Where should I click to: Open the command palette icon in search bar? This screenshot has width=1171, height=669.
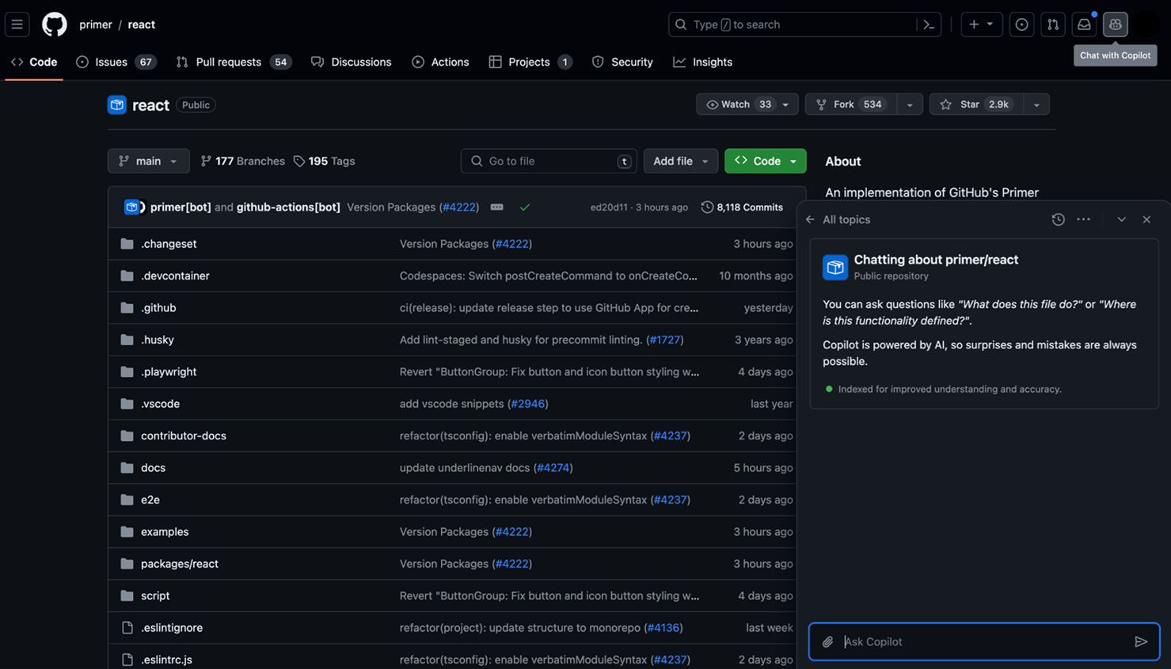928,25
